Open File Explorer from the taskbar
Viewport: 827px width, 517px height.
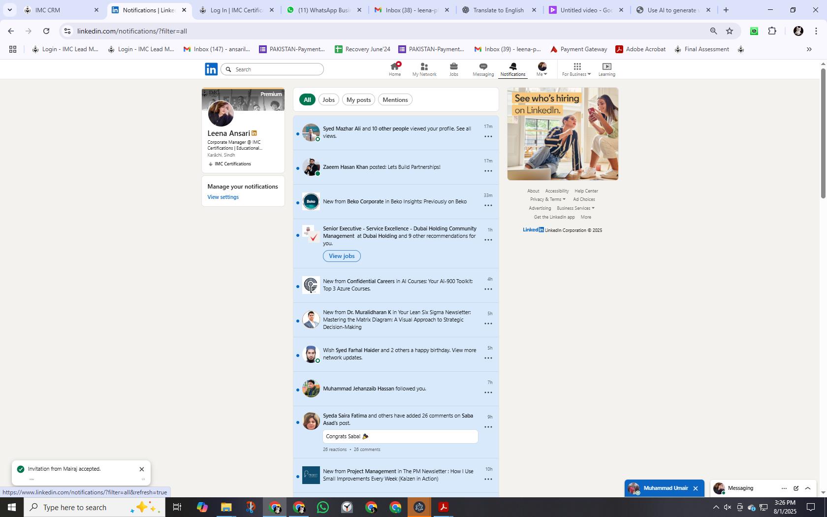coord(226,507)
